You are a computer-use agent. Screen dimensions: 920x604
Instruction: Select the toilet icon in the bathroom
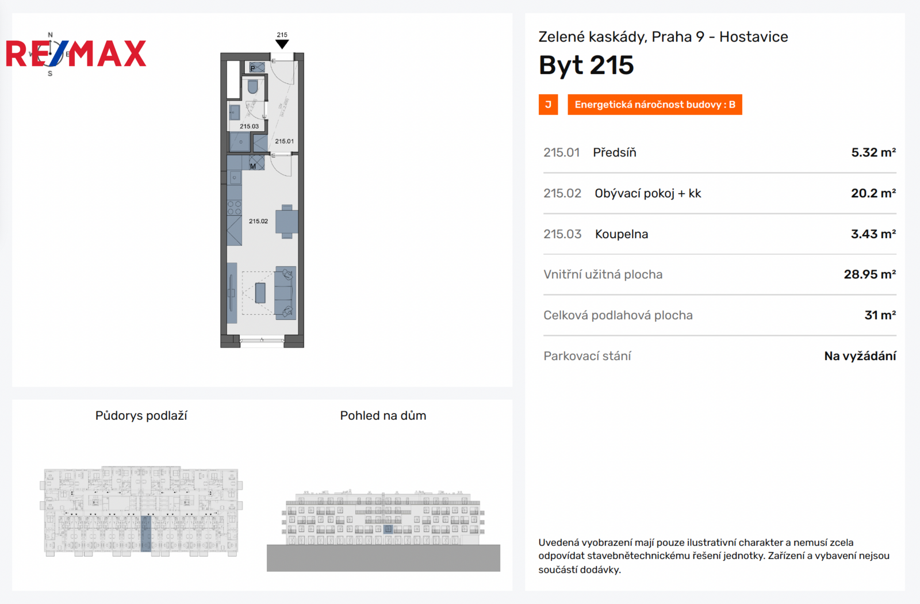[x=253, y=87]
